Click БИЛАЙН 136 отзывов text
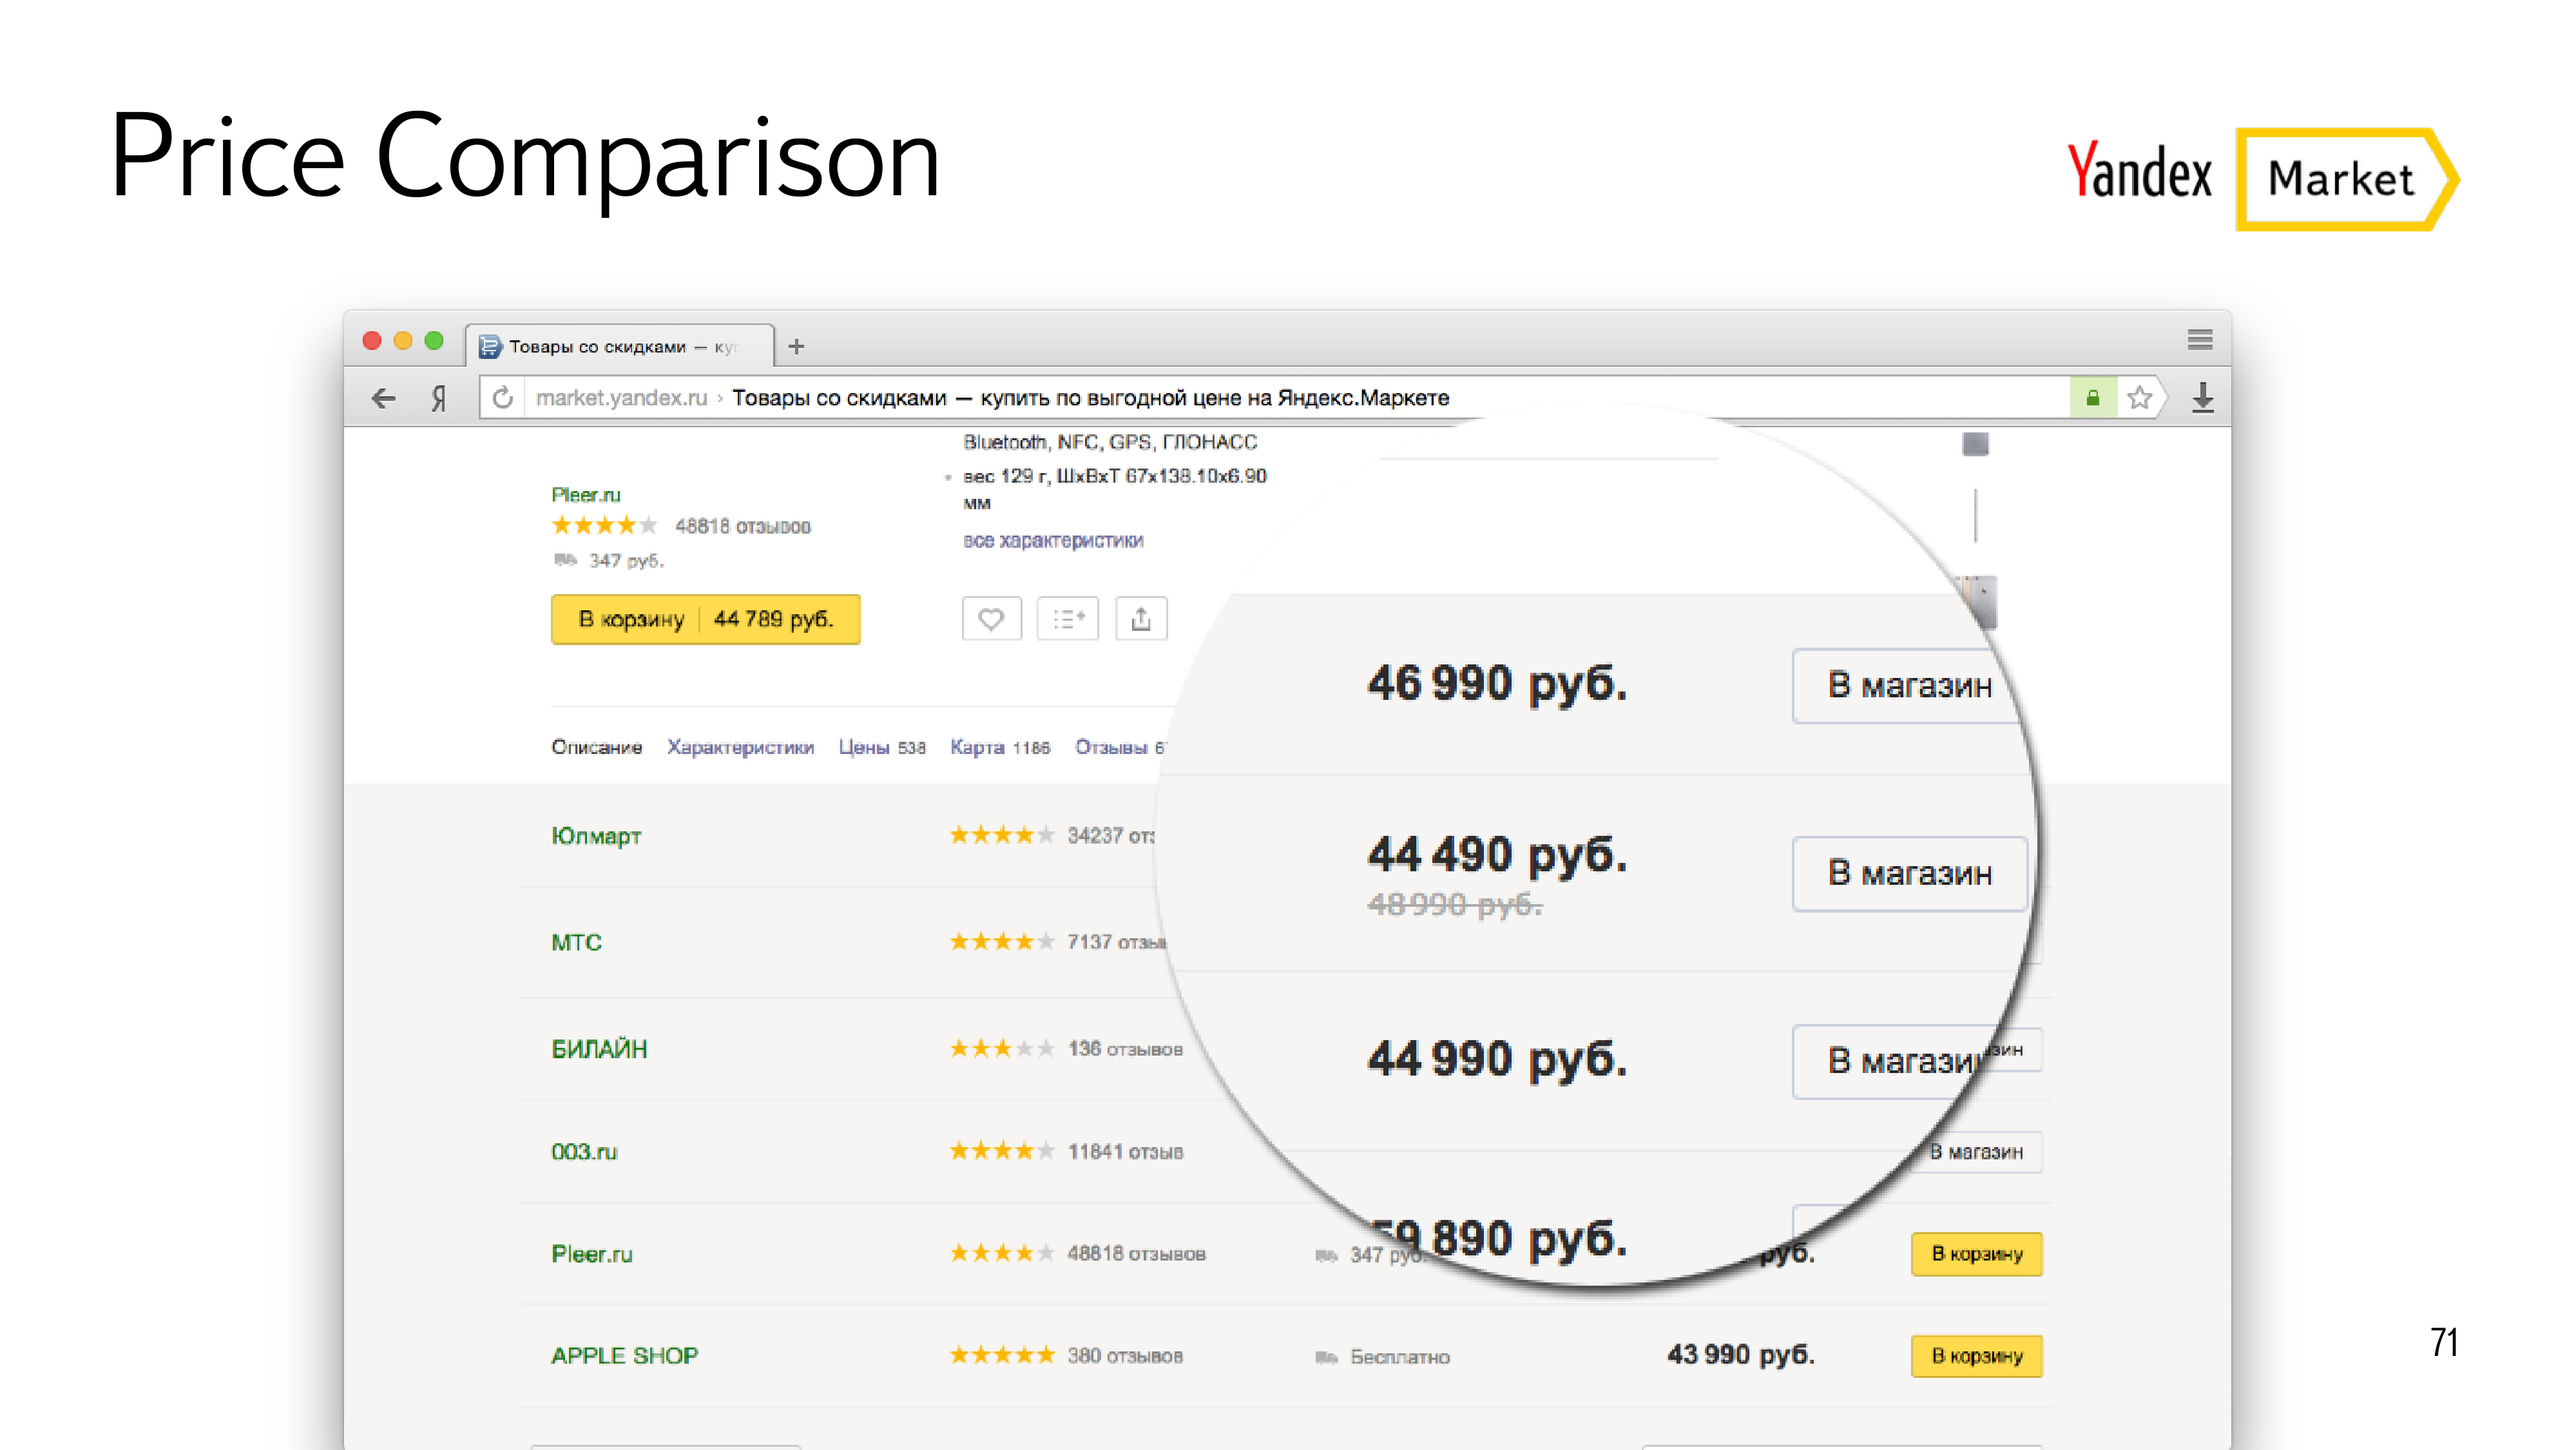The width and height of the screenshot is (2576, 1450). [x=1125, y=1049]
